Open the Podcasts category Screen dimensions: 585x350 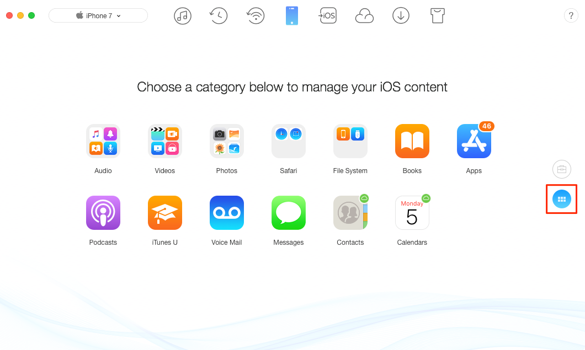103,213
